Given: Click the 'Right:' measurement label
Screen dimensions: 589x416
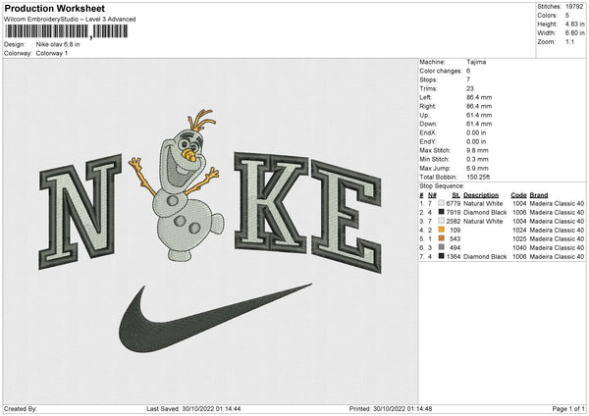Looking at the screenshot, I should (x=427, y=106).
